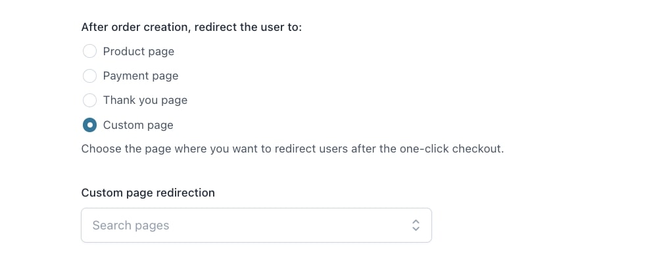Click the one-click checkout description text

pyautogui.click(x=293, y=149)
